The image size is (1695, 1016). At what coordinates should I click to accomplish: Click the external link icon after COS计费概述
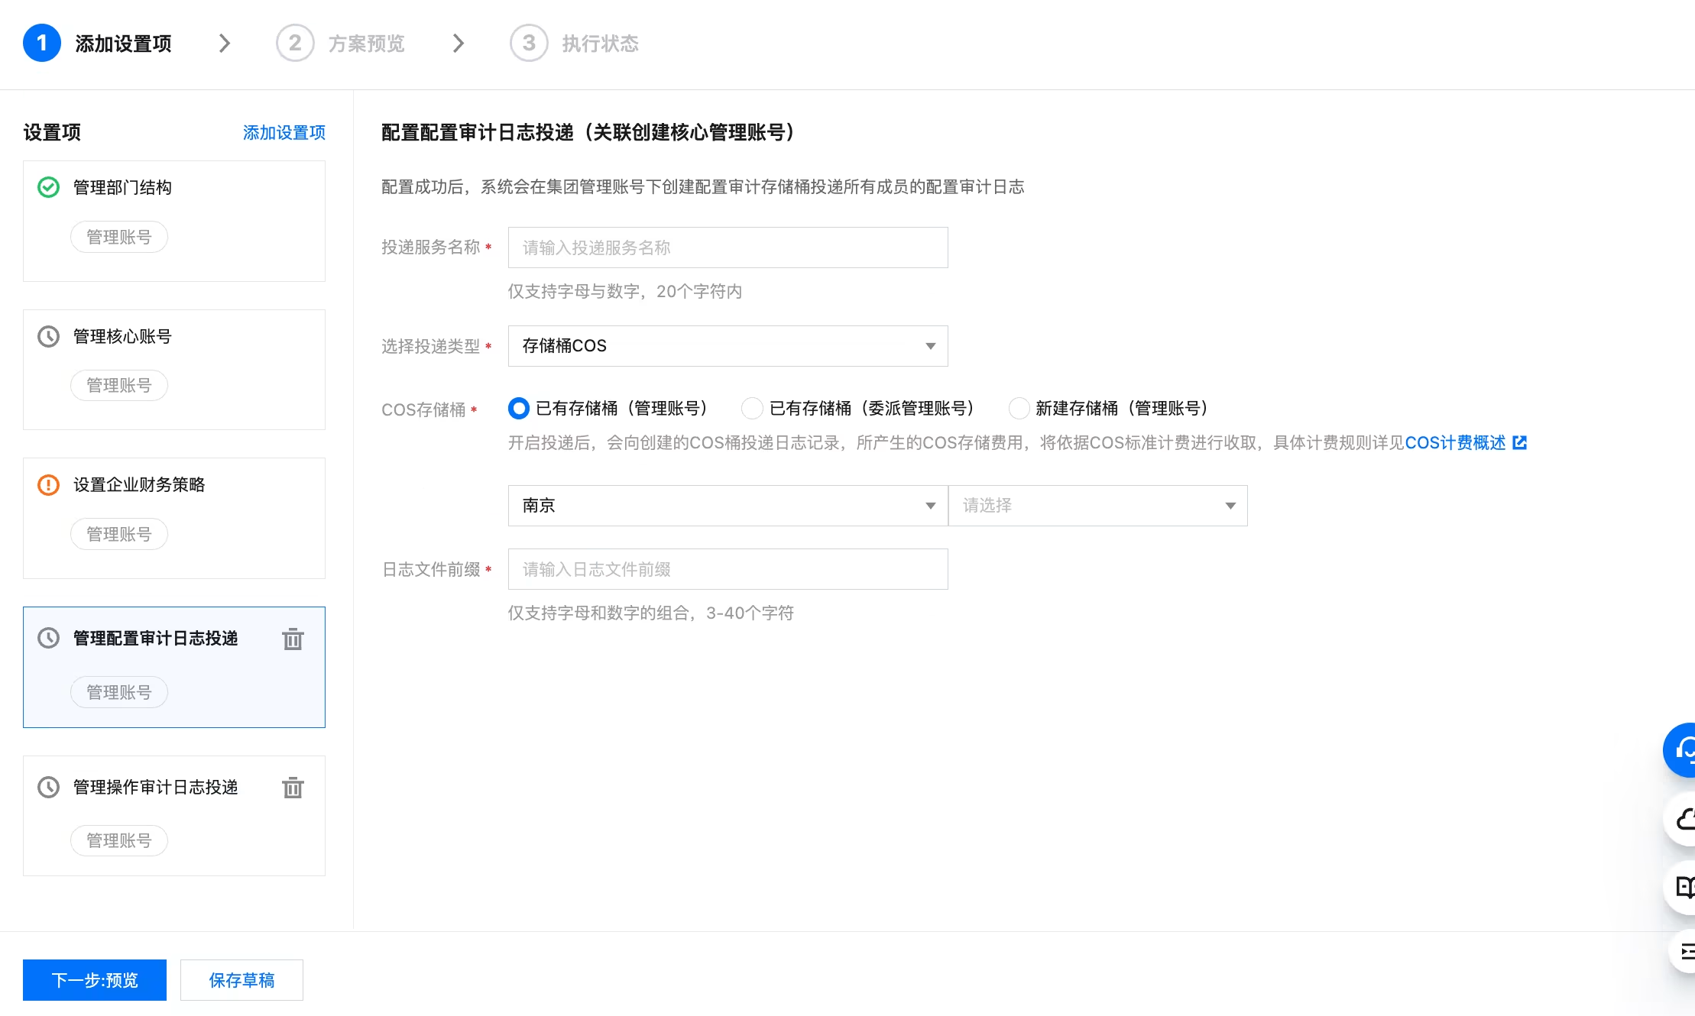[x=1520, y=442]
